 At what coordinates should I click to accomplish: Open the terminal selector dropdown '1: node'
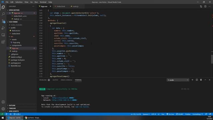(178, 80)
